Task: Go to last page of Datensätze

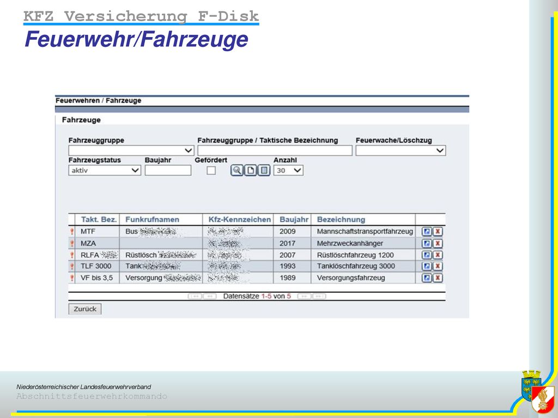Action: 319,296
